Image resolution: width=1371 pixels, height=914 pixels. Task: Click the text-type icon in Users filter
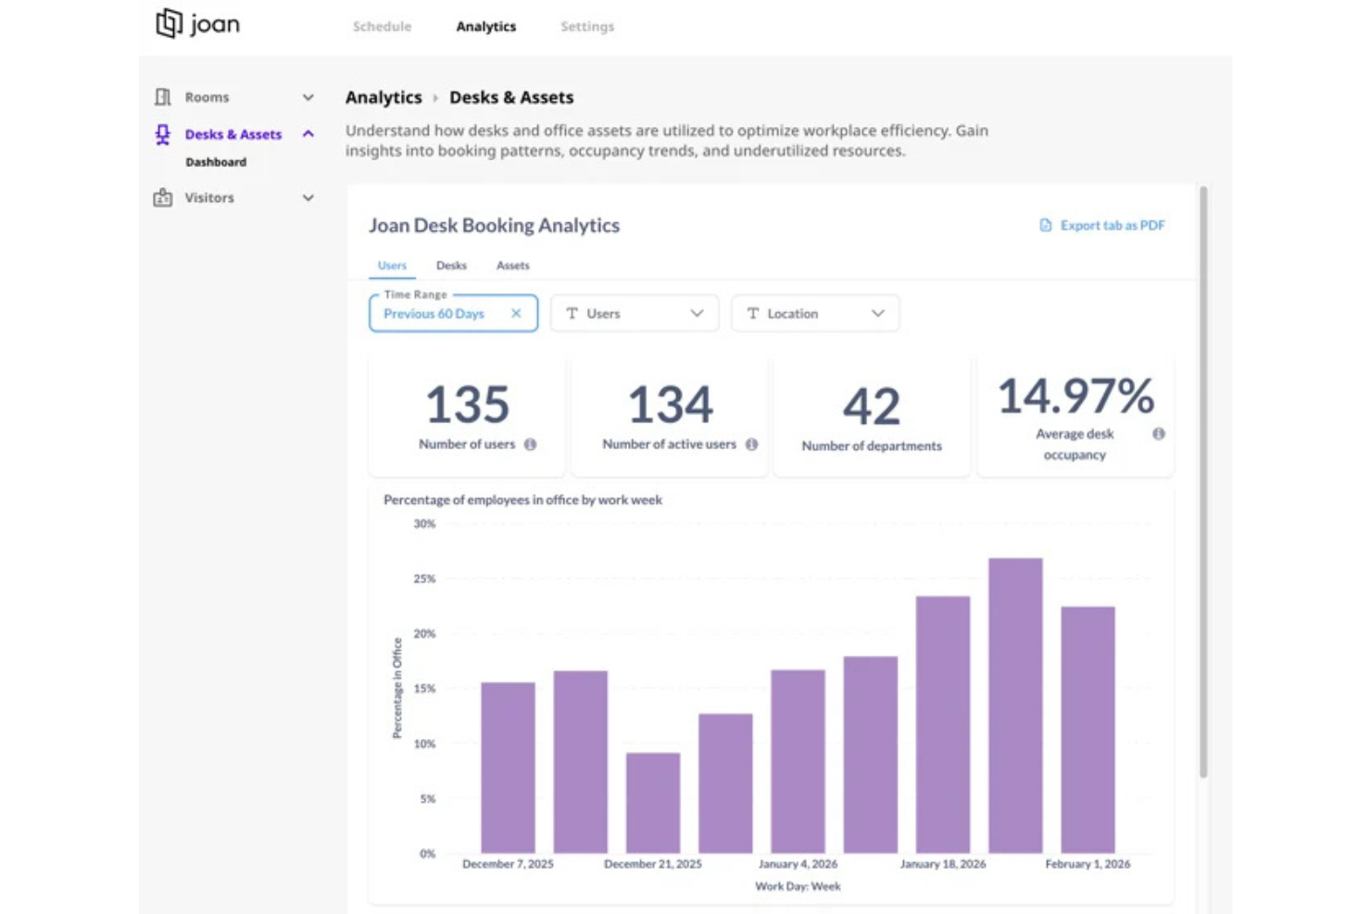572,314
